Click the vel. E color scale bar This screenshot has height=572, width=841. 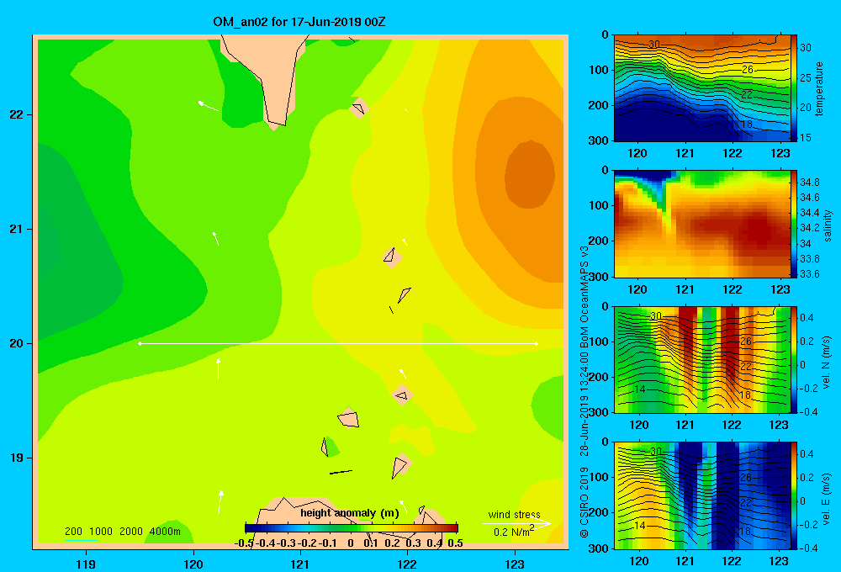pos(795,495)
